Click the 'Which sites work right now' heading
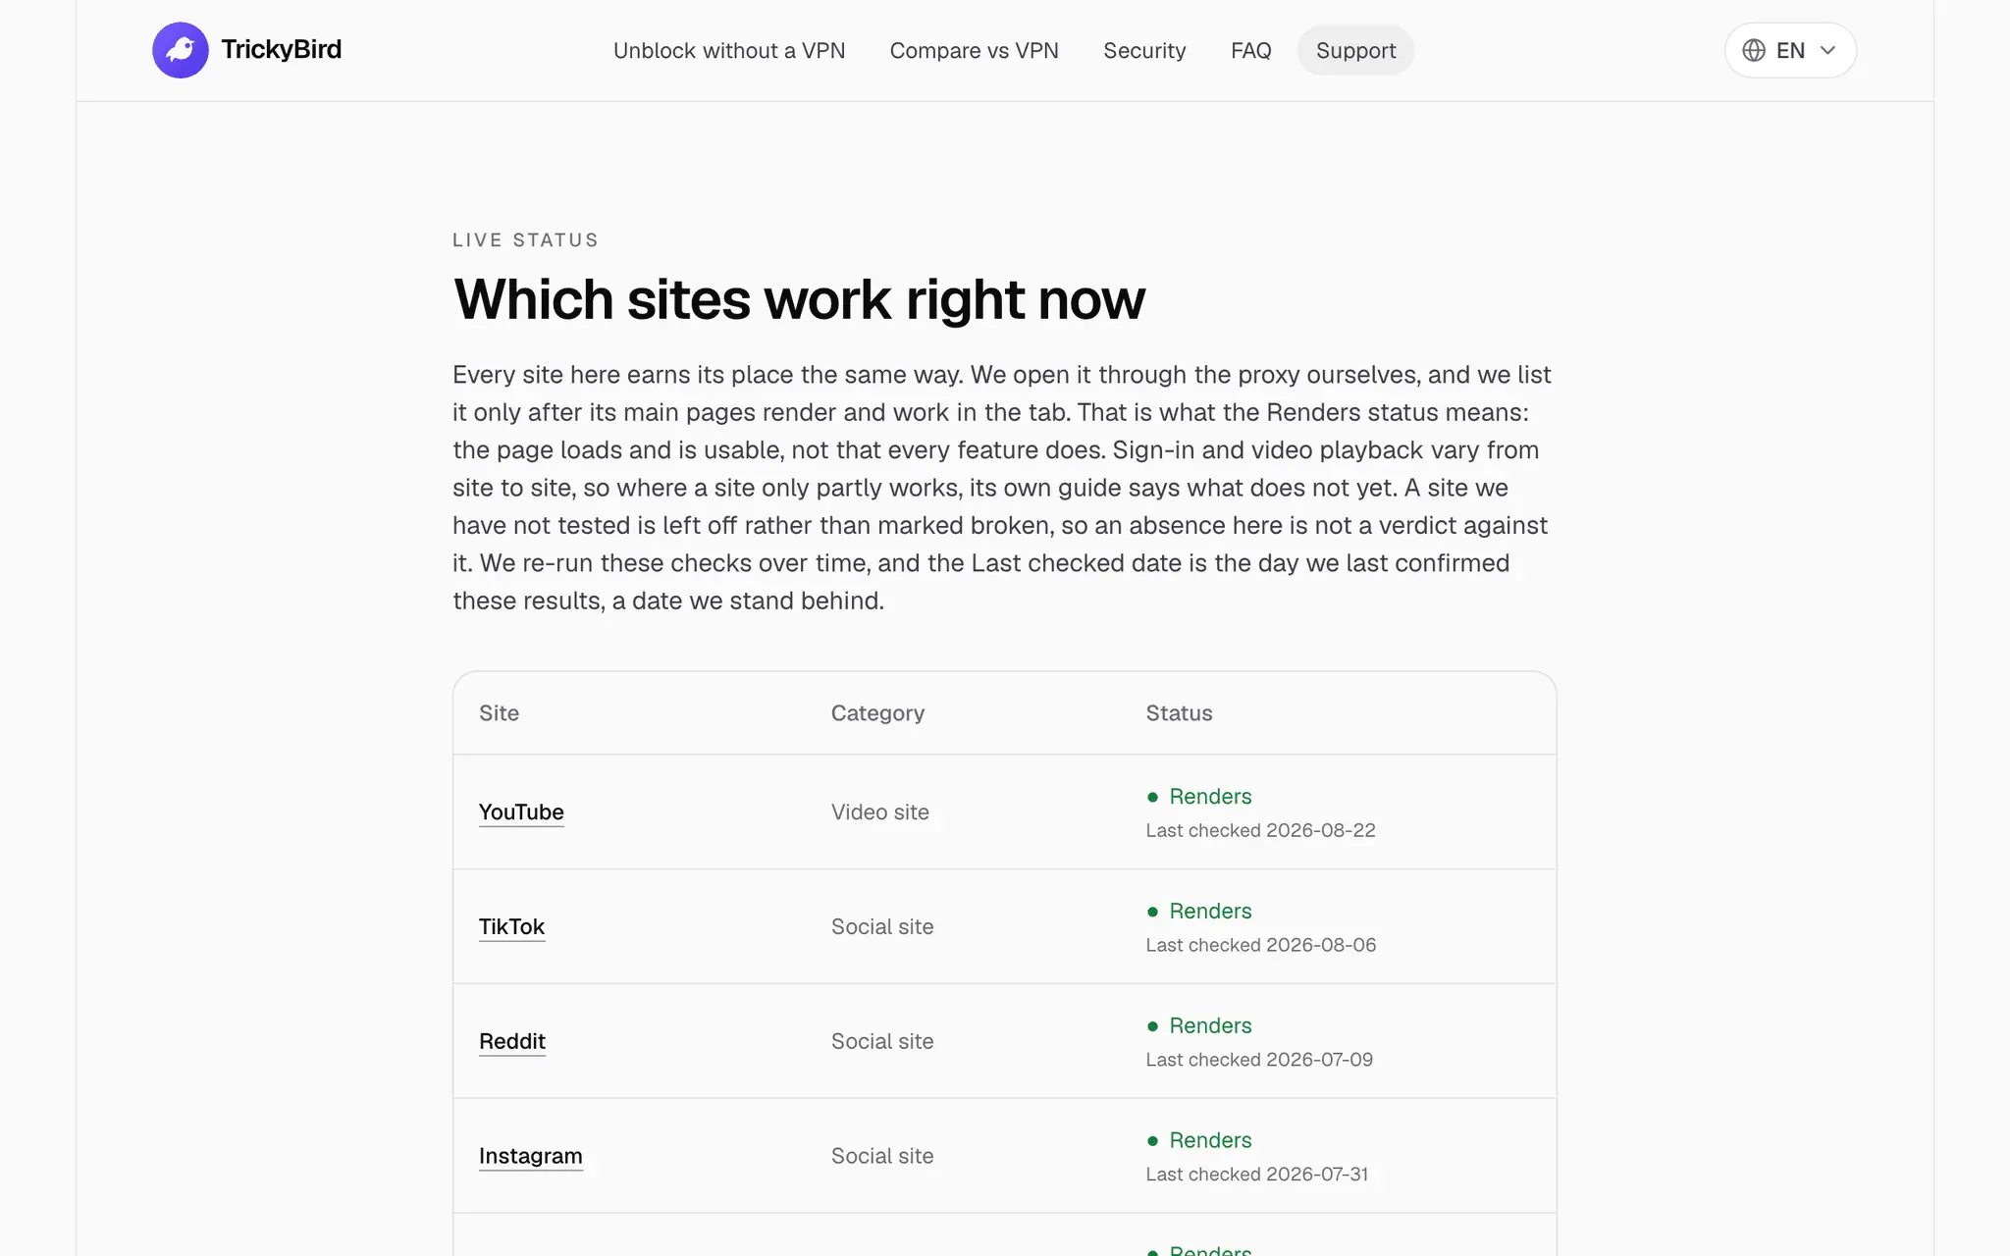Image resolution: width=2010 pixels, height=1256 pixels. point(799,300)
